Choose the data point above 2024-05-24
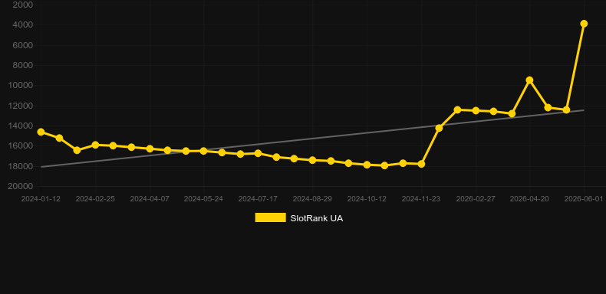Image resolution: width=606 pixels, height=294 pixels. click(204, 152)
